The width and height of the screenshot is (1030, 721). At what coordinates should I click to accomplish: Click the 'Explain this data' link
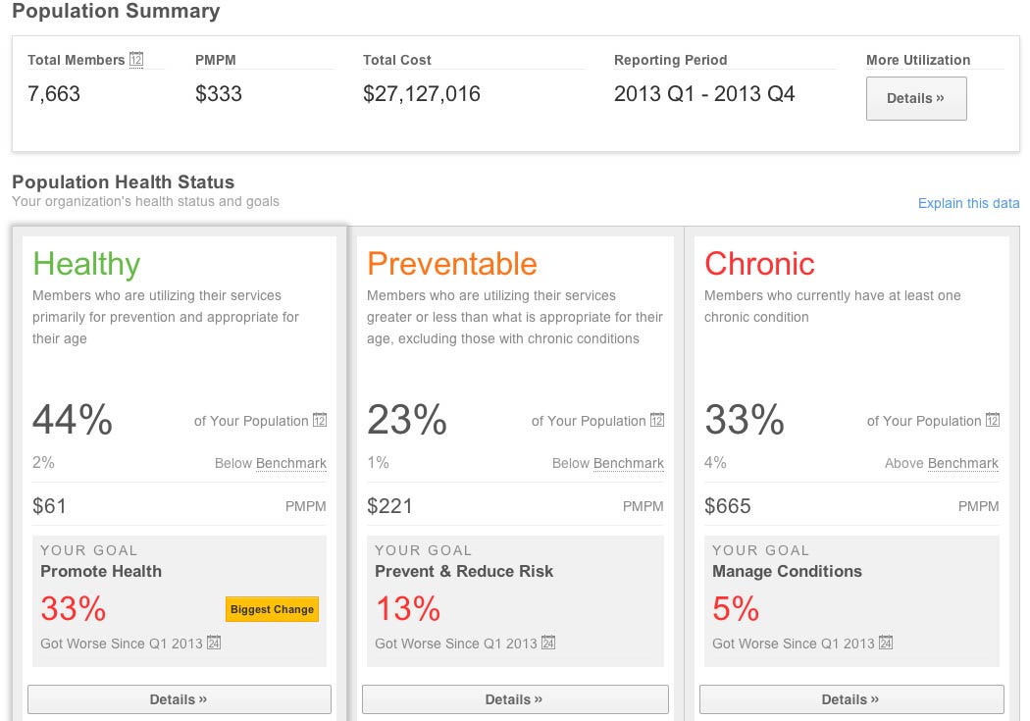tap(968, 204)
